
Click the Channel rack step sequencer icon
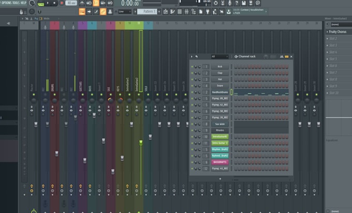(x=287, y=56)
